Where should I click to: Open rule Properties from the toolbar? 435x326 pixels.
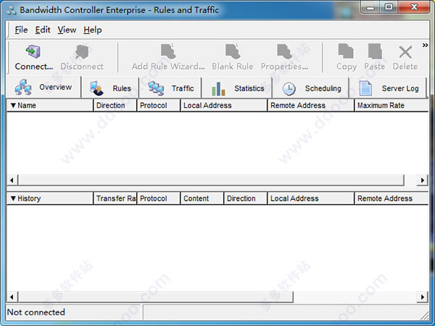(x=284, y=57)
